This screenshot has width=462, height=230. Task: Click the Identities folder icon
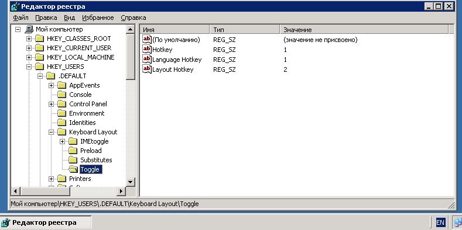click(62, 123)
